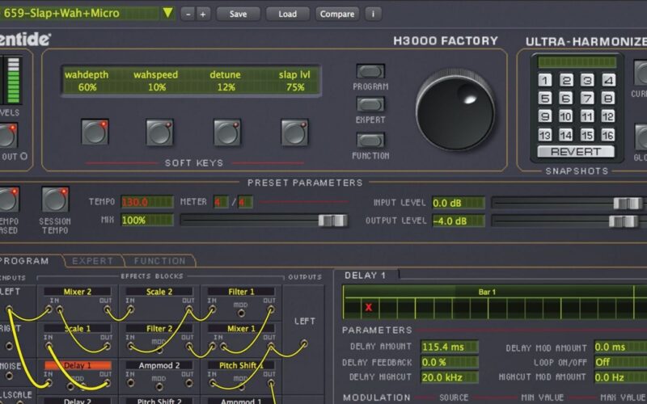
Task: Step to previous preset with minus button
Action: coord(188,14)
